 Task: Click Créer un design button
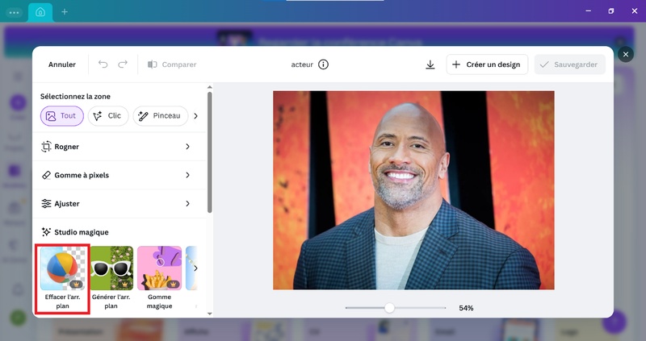pos(487,64)
